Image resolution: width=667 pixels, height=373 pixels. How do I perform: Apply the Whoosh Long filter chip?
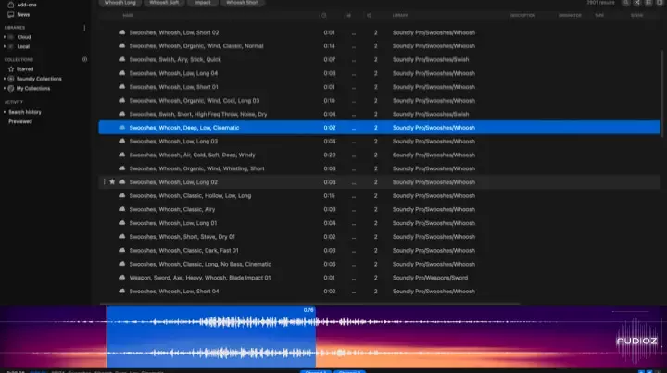tap(120, 3)
